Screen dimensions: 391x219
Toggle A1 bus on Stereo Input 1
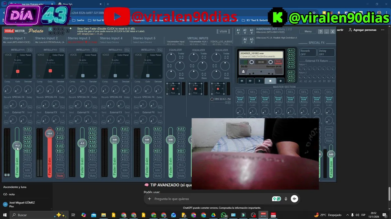tap(27, 129)
